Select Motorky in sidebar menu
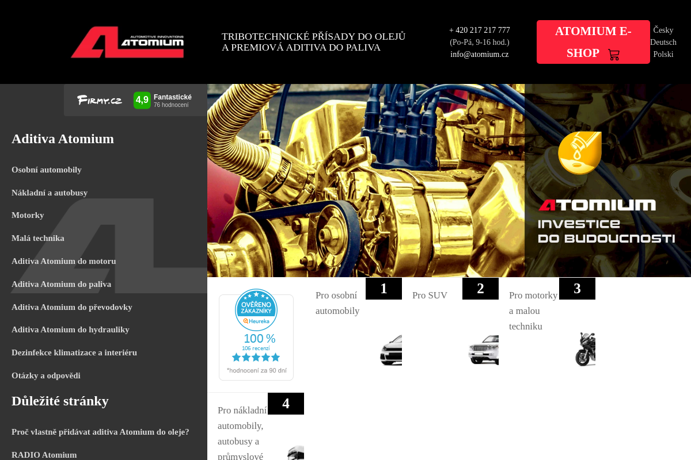The height and width of the screenshot is (460, 691). click(28, 215)
